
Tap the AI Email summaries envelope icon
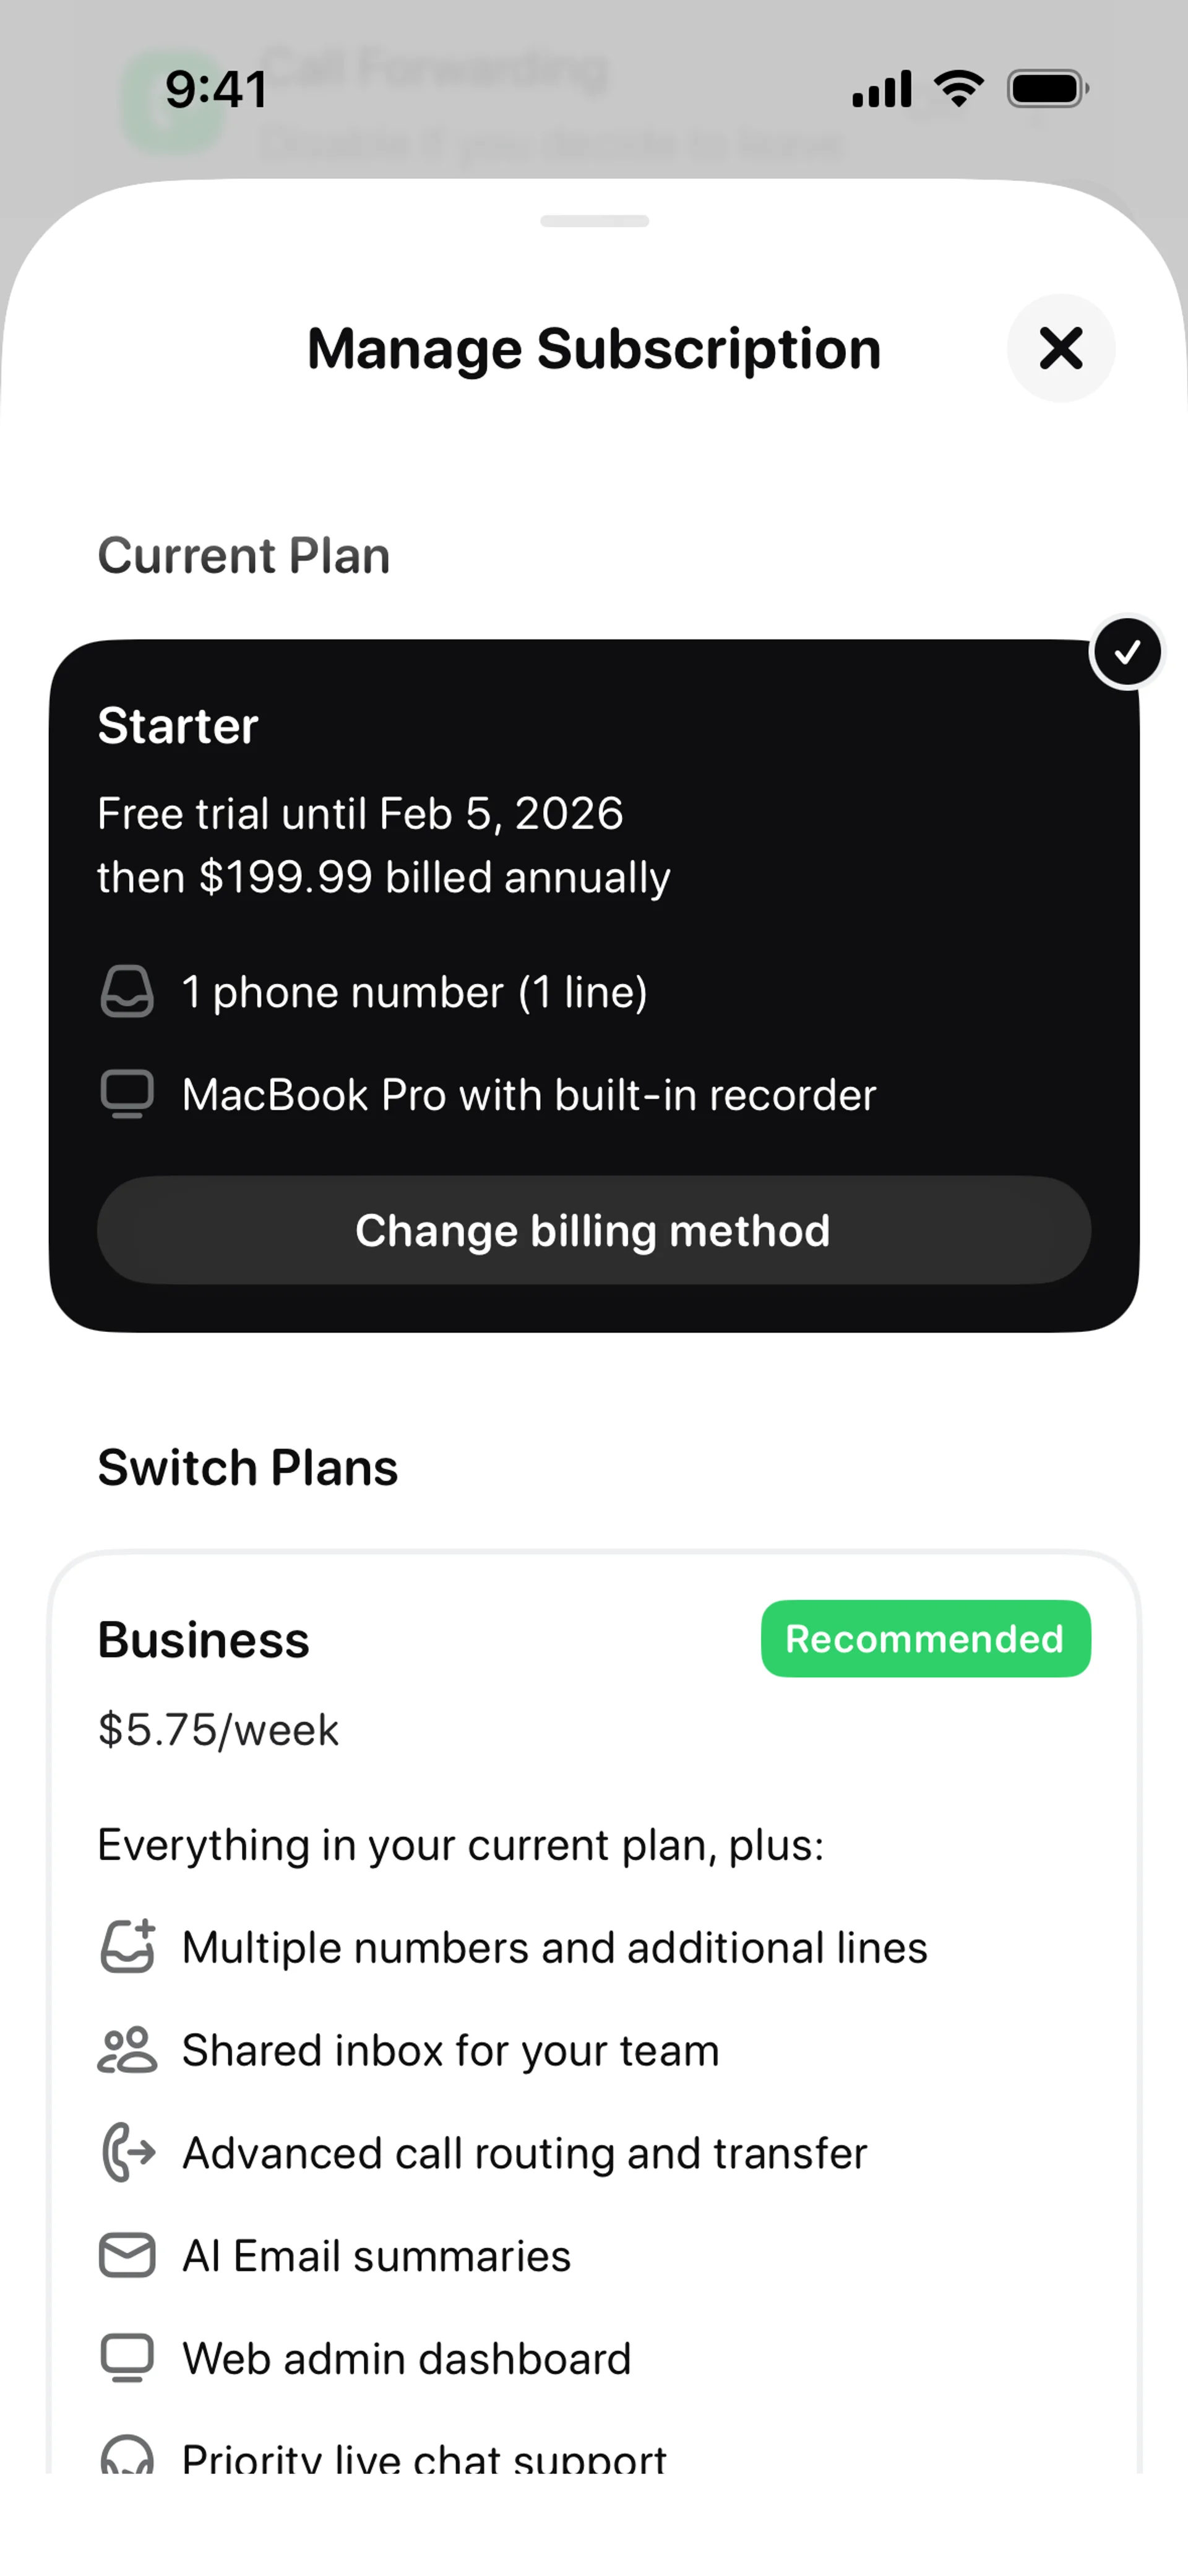point(127,2255)
